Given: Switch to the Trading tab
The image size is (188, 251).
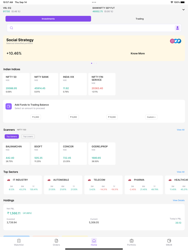Looking at the screenshot, I should click(x=139, y=19).
